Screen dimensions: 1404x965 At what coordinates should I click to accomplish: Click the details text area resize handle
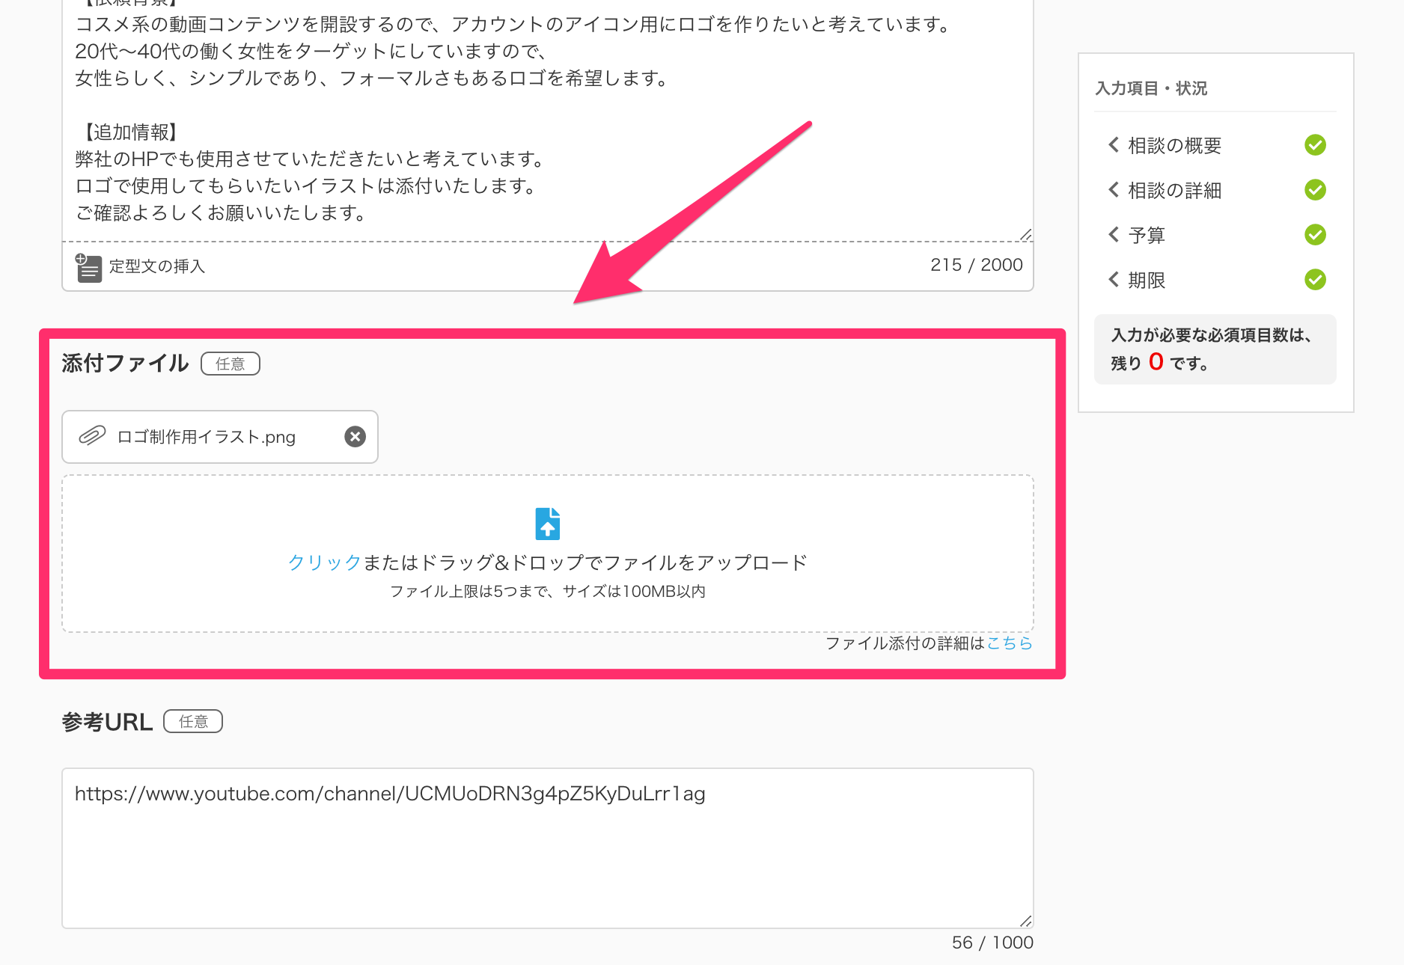click(x=1025, y=234)
